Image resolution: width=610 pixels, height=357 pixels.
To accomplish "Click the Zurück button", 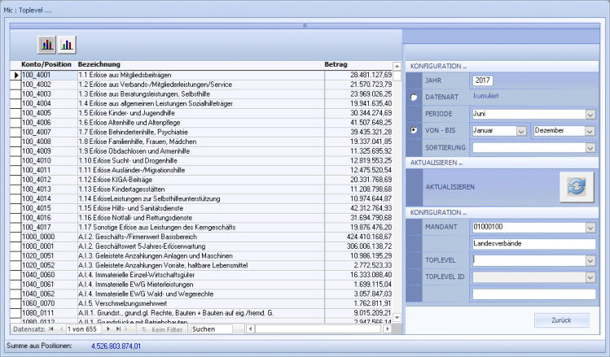I will 561,320.
